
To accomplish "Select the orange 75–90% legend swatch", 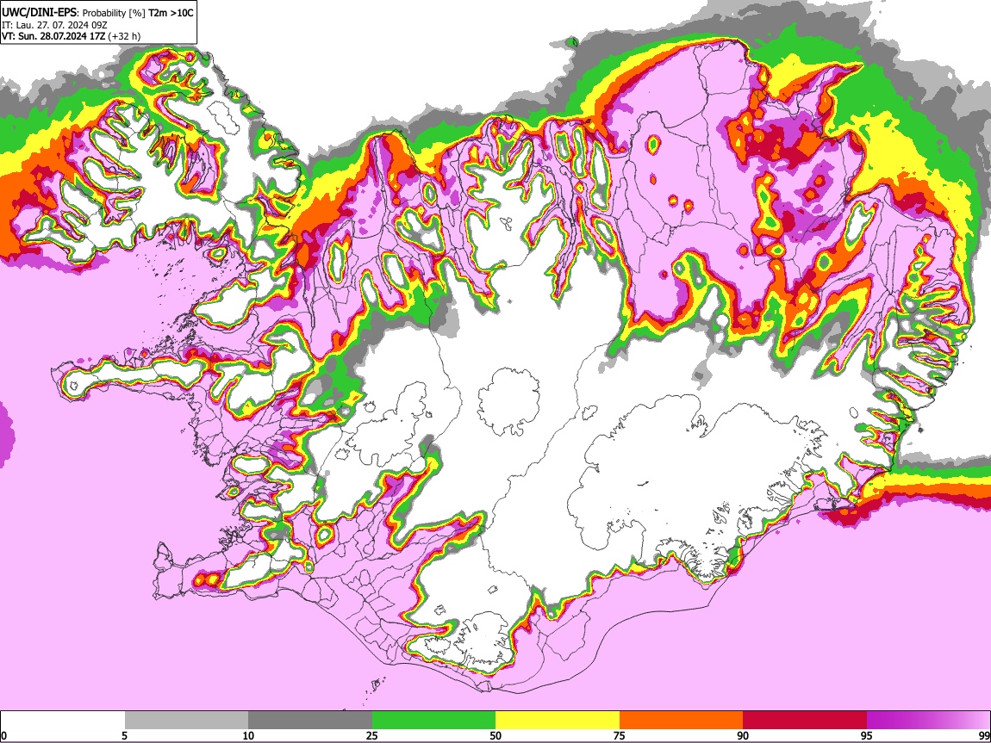I will (682, 721).
